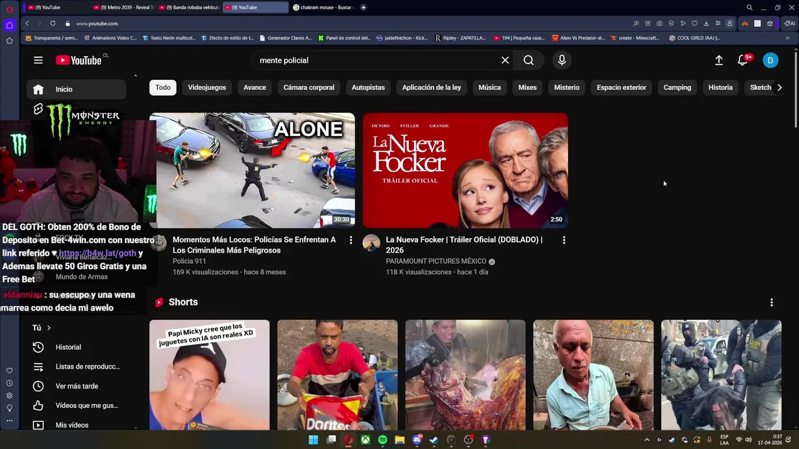Go to Inicio in the sidebar
Viewport: 799px width, 449px height.
[x=76, y=89]
